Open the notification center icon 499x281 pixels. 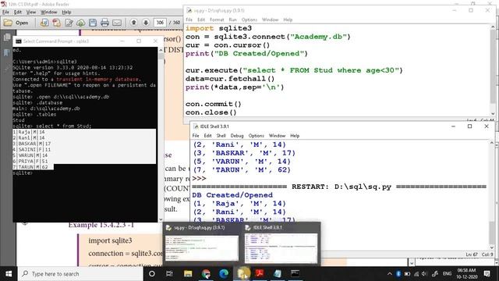pos(487,274)
